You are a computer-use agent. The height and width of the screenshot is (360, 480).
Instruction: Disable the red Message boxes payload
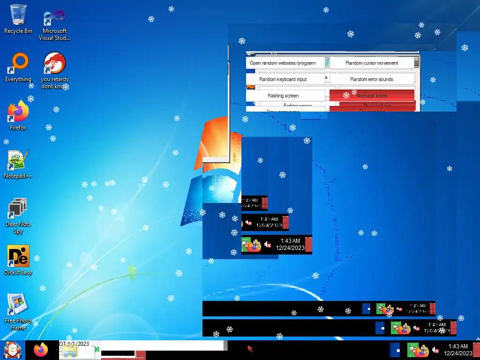coord(372,96)
